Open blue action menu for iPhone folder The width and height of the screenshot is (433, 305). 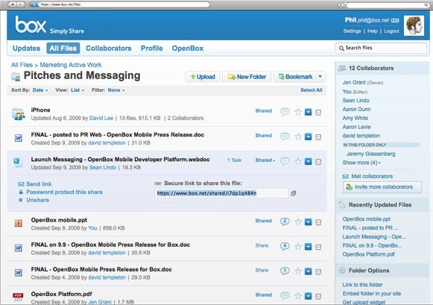pyautogui.click(x=309, y=112)
